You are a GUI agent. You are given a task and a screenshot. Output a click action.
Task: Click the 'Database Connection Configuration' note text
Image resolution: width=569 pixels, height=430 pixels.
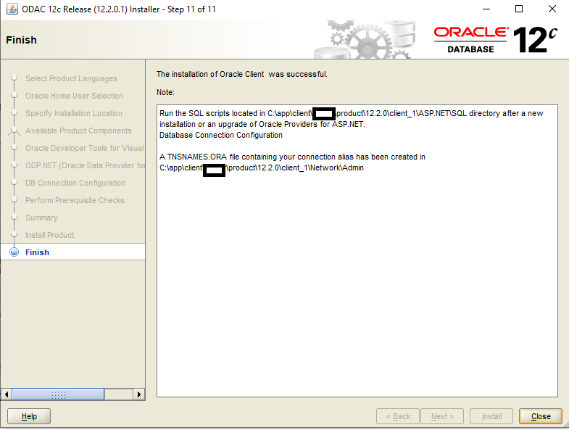pyautogui.click(x=220, y=135)
